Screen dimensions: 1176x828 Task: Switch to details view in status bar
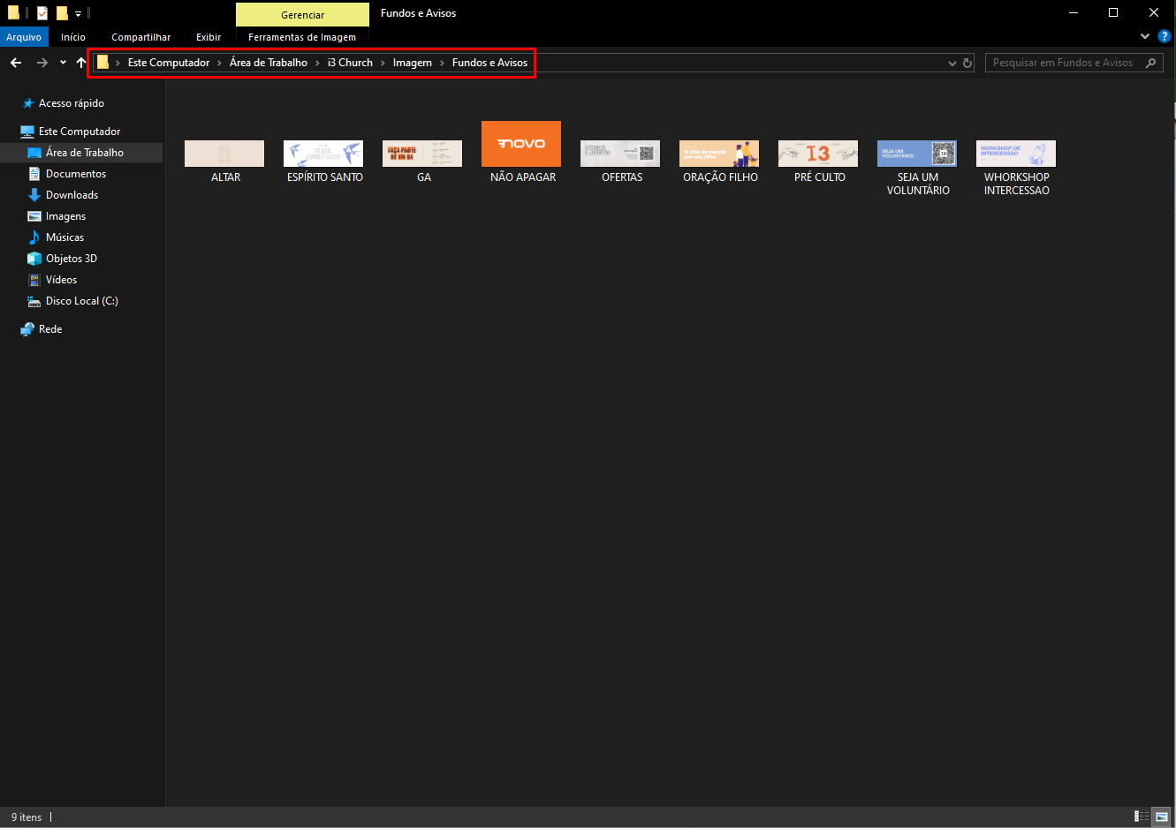pos(1142,817)
